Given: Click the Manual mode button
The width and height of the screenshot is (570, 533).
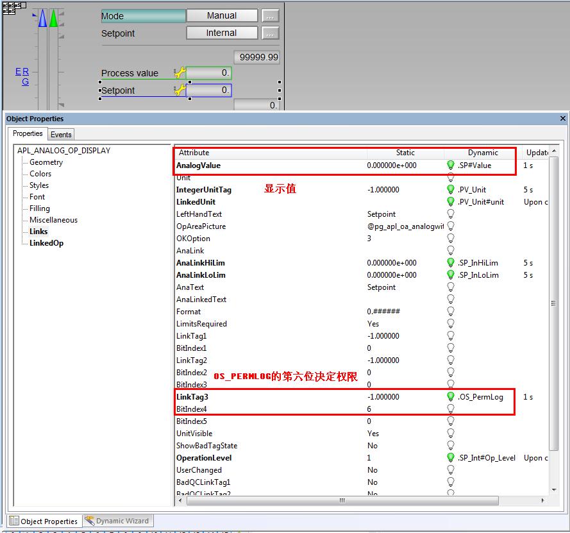Looking at the screenshot, I should (x=222, y=15).
